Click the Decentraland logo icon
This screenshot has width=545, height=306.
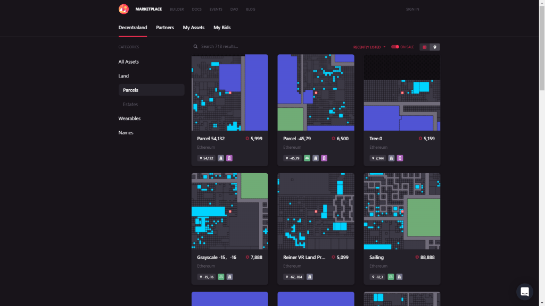[x=123, y=9]
